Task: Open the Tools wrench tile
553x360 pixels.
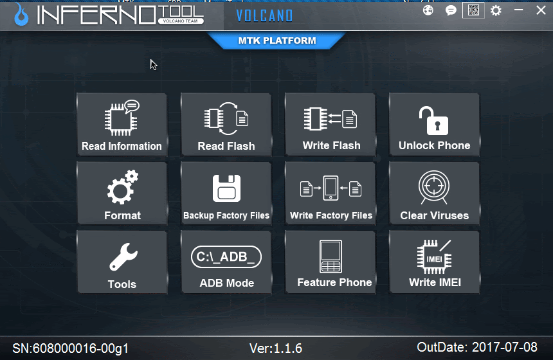Action: click(x=122, y=262)
